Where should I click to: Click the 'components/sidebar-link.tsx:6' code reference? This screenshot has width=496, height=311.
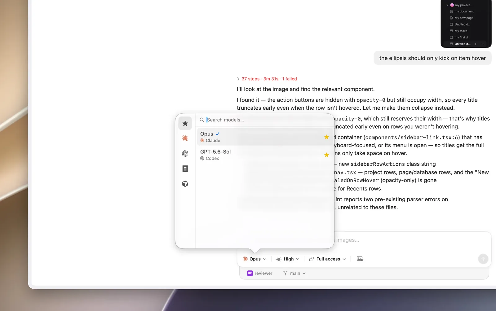pos(412,138)
